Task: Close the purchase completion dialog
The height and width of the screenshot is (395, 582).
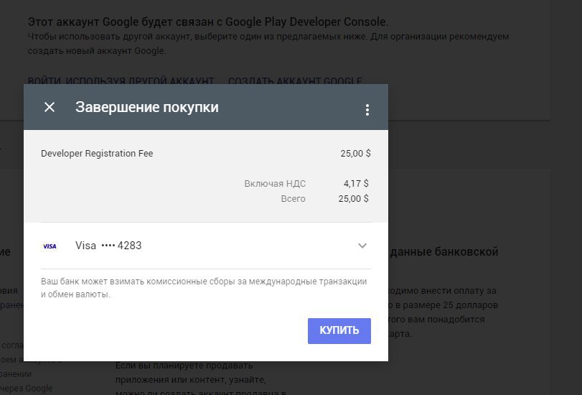Action: click(50, 107)
